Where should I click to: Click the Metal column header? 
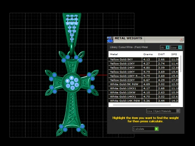tap(114, 54)
